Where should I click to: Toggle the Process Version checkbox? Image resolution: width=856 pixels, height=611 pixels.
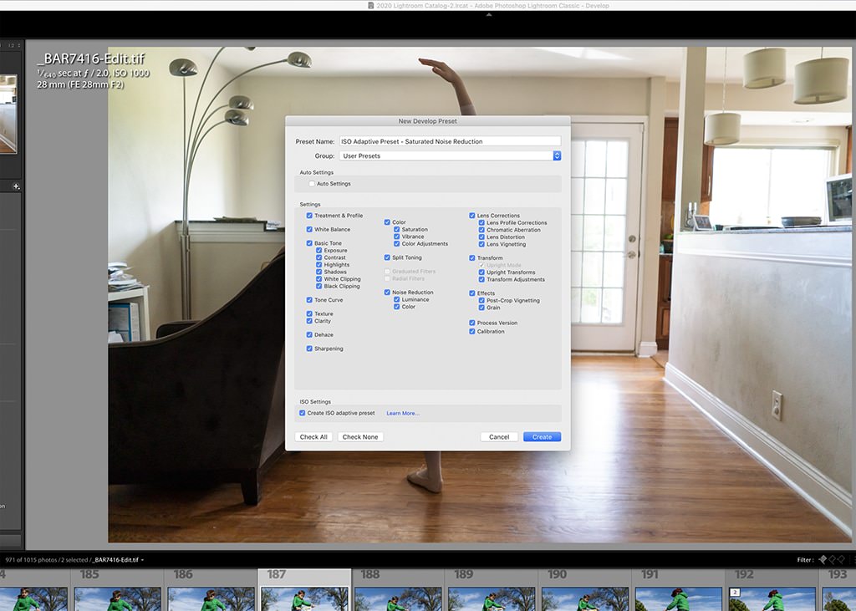[472, 323]
